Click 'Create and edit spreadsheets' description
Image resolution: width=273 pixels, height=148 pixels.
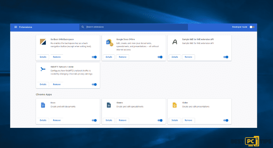click(130, 107)
